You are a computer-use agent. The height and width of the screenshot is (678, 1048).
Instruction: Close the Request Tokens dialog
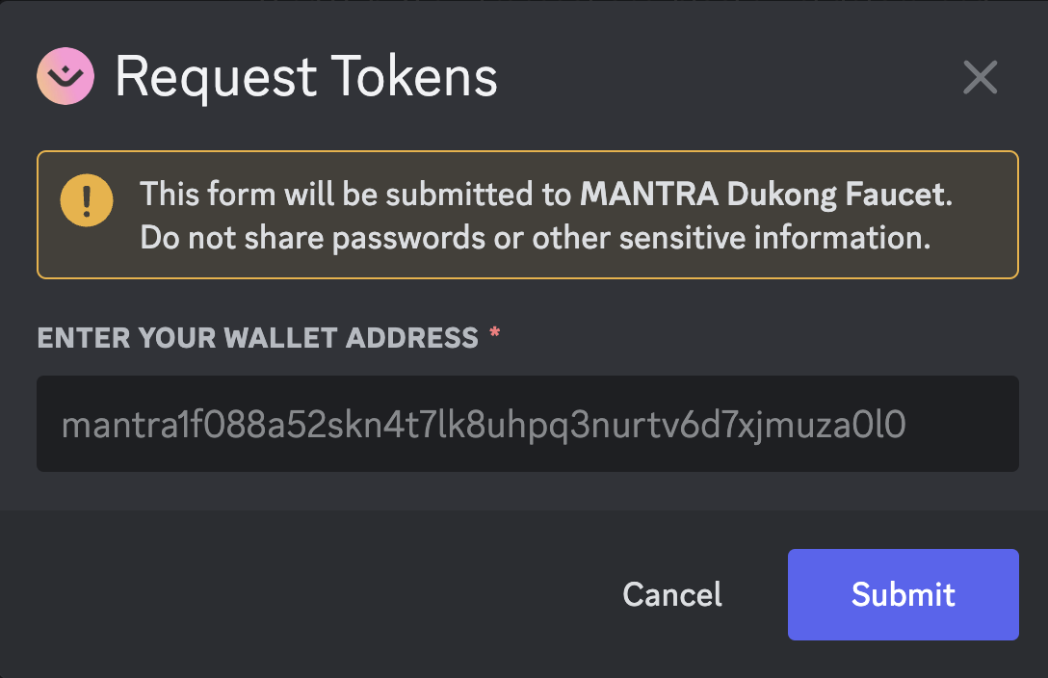tap(980, 77)
